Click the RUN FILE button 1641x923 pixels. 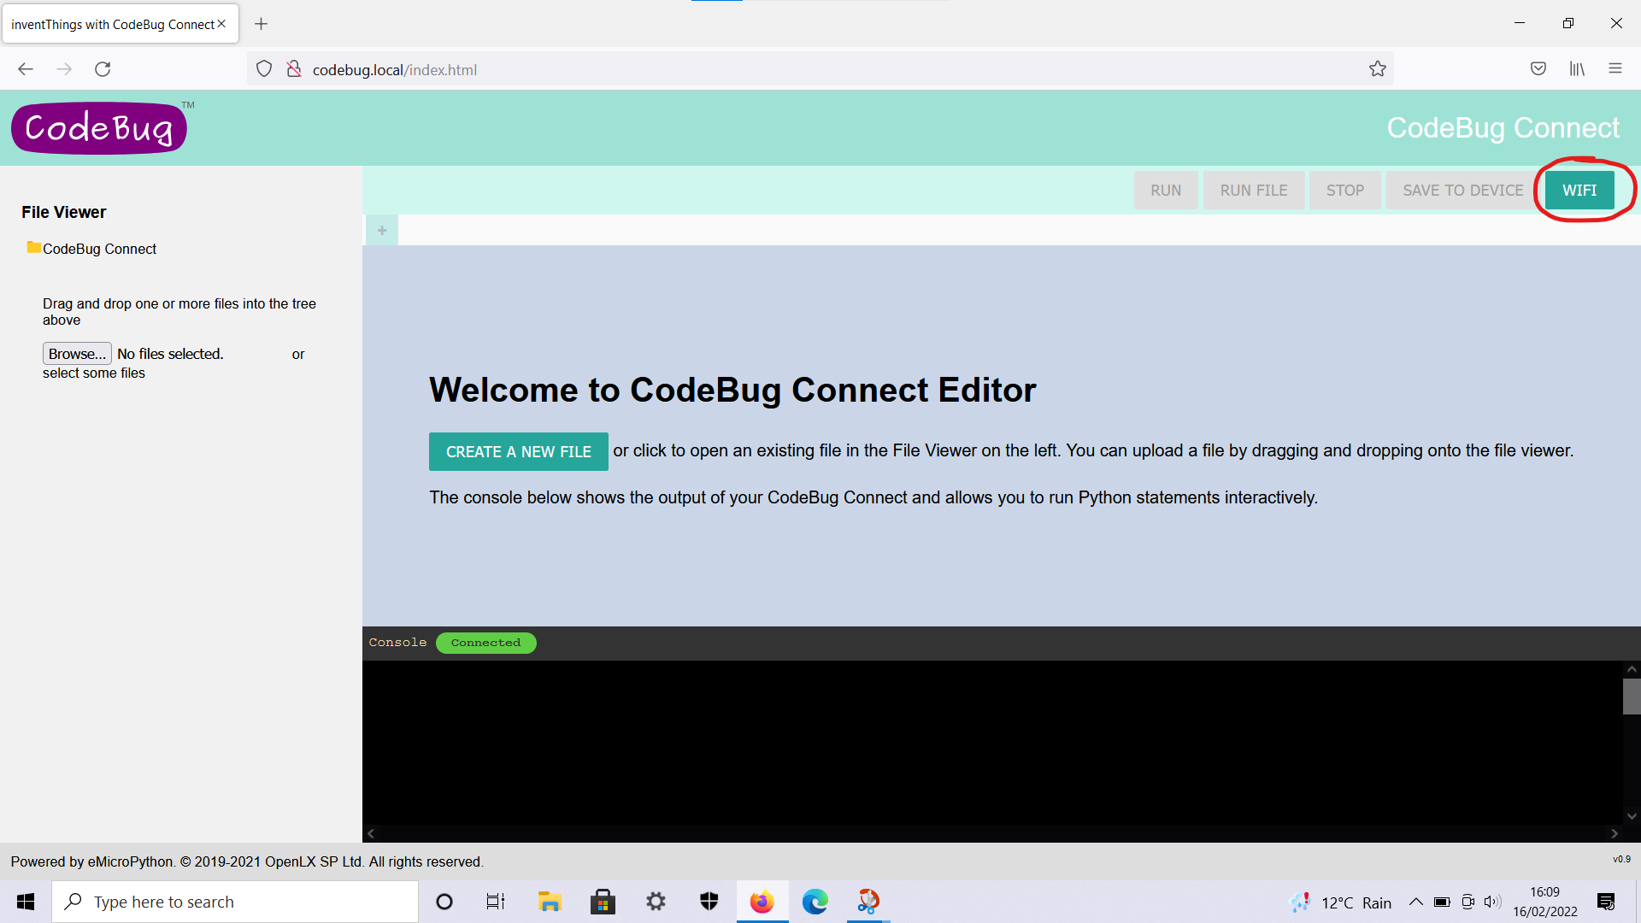click(x=1255, y=190)
